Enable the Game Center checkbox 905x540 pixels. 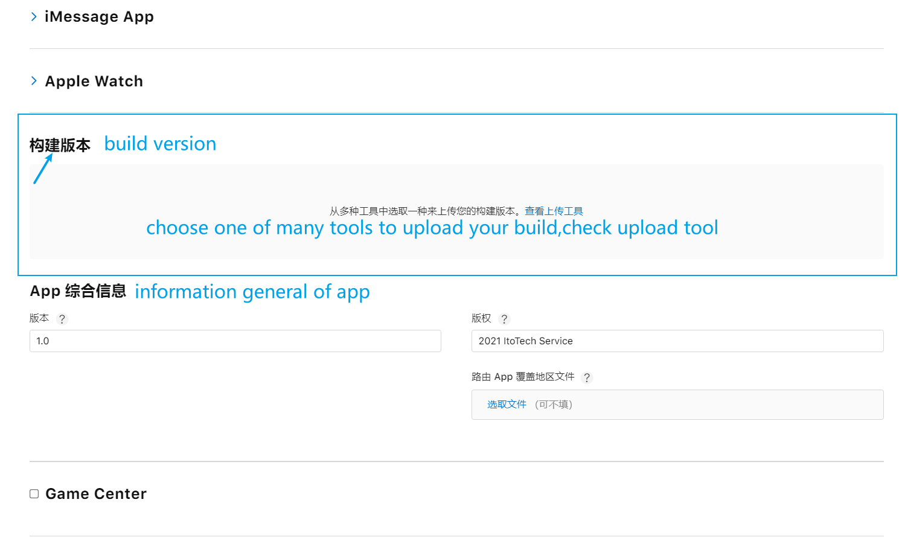pos(34,494)
